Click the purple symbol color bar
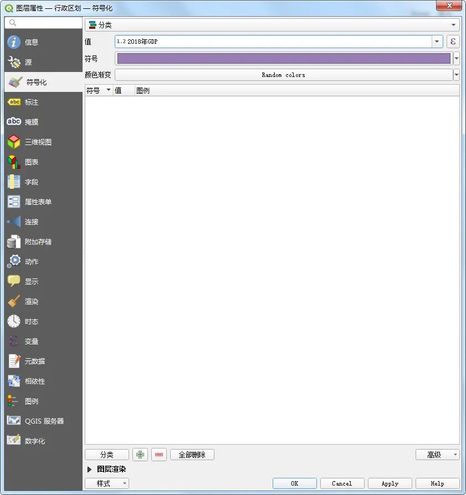Viewport: 466px width, 495px height. (284, 58)
